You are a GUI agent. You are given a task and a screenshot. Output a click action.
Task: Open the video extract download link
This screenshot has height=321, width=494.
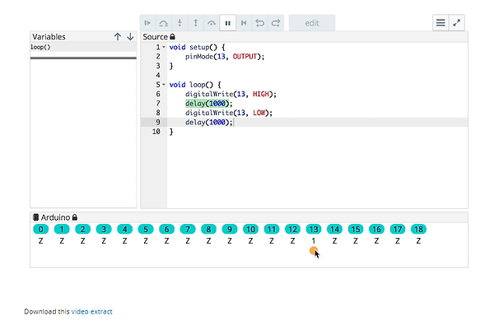point(91,312)
